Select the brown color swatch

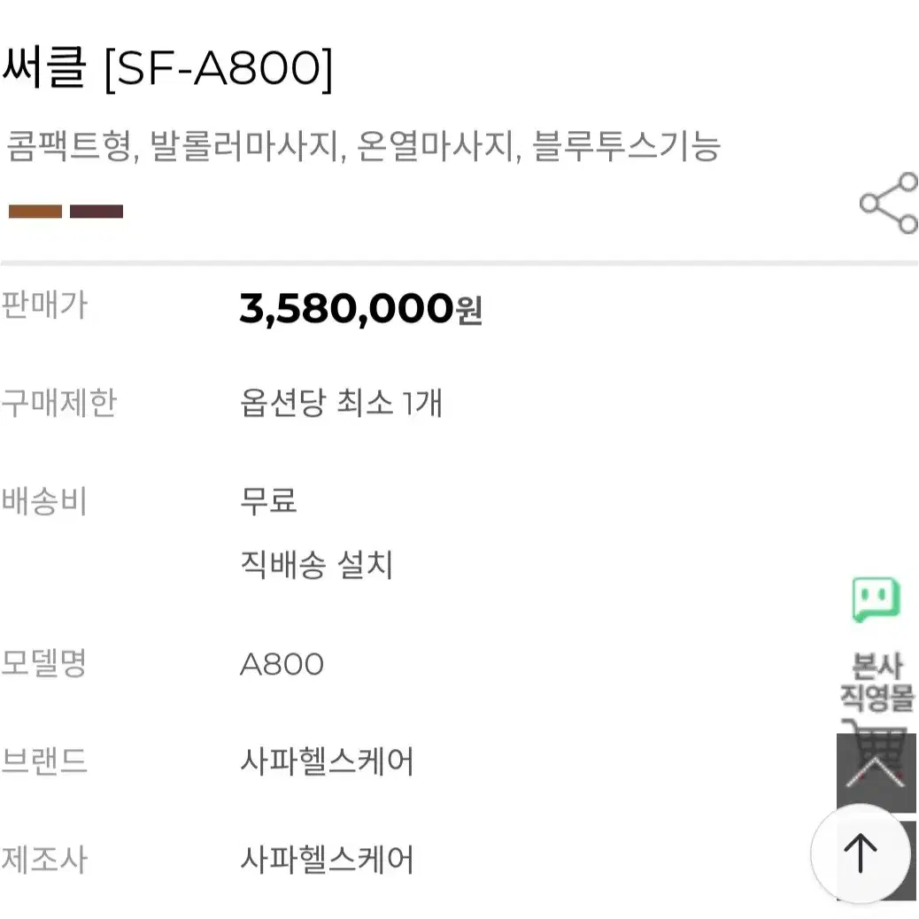click(x=35, y=212)
